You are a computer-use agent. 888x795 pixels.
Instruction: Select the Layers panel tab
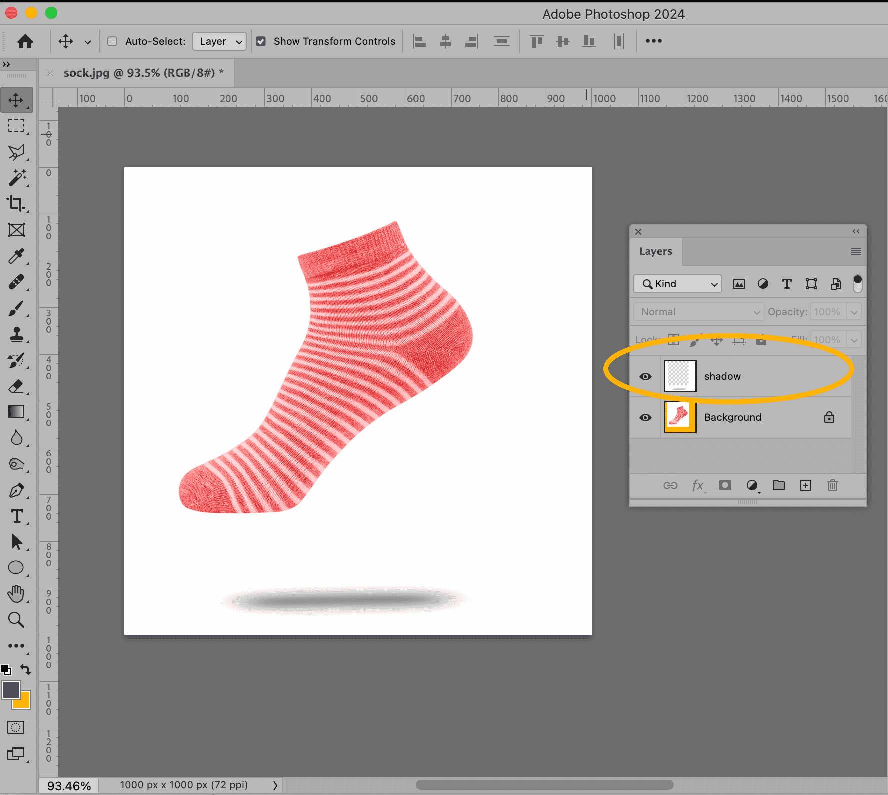[655, 251]
